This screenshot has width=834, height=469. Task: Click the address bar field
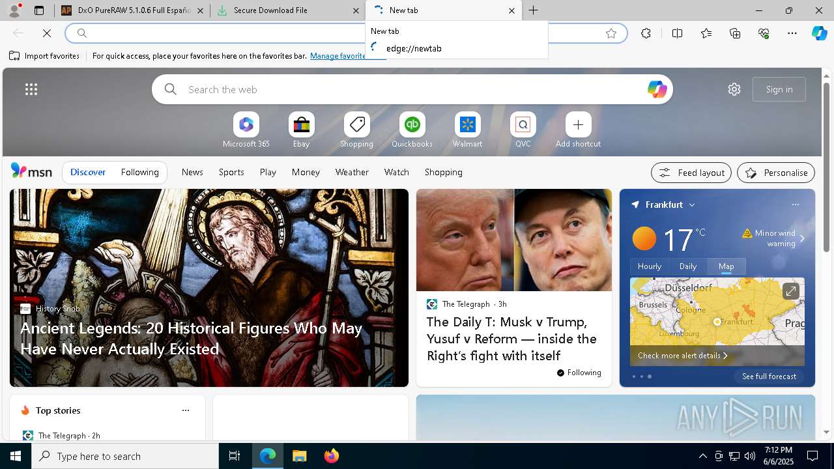345,33
